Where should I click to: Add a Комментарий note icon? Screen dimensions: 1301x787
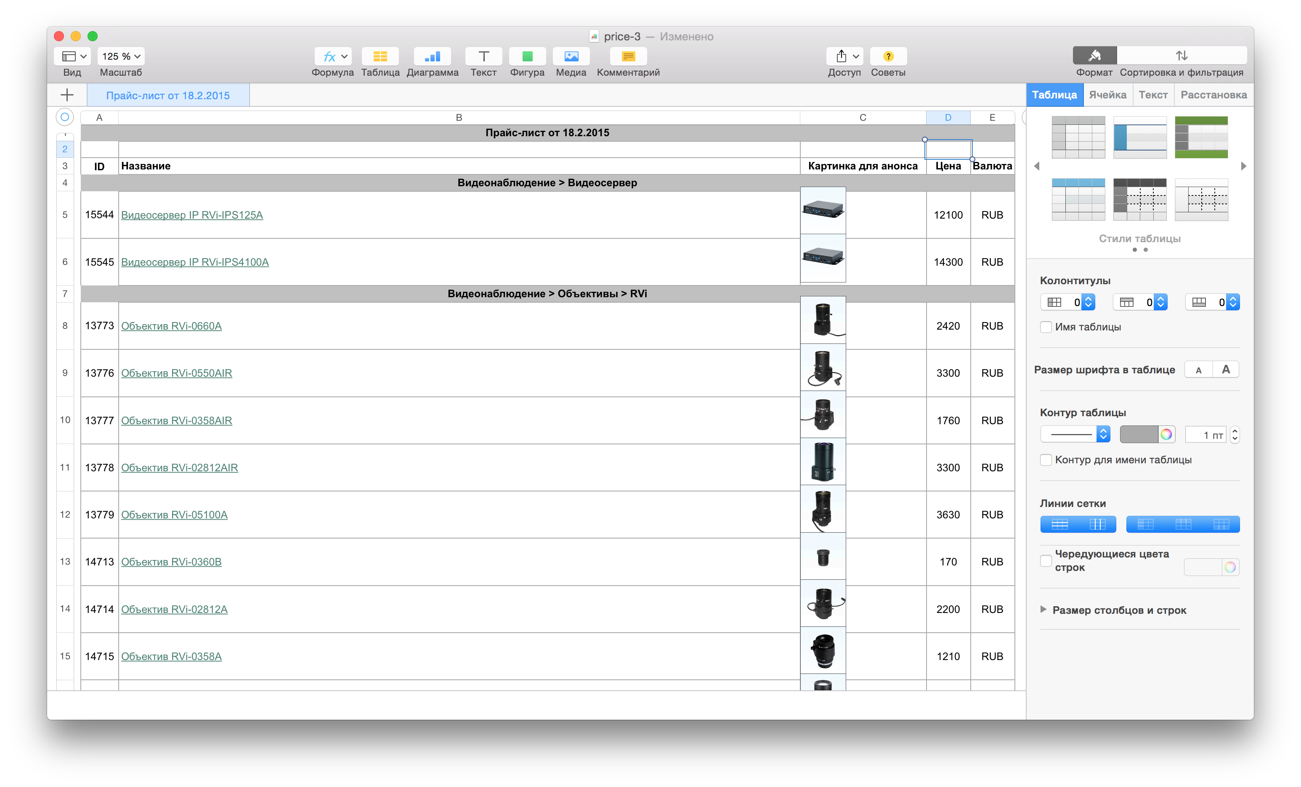pos(628,56)
